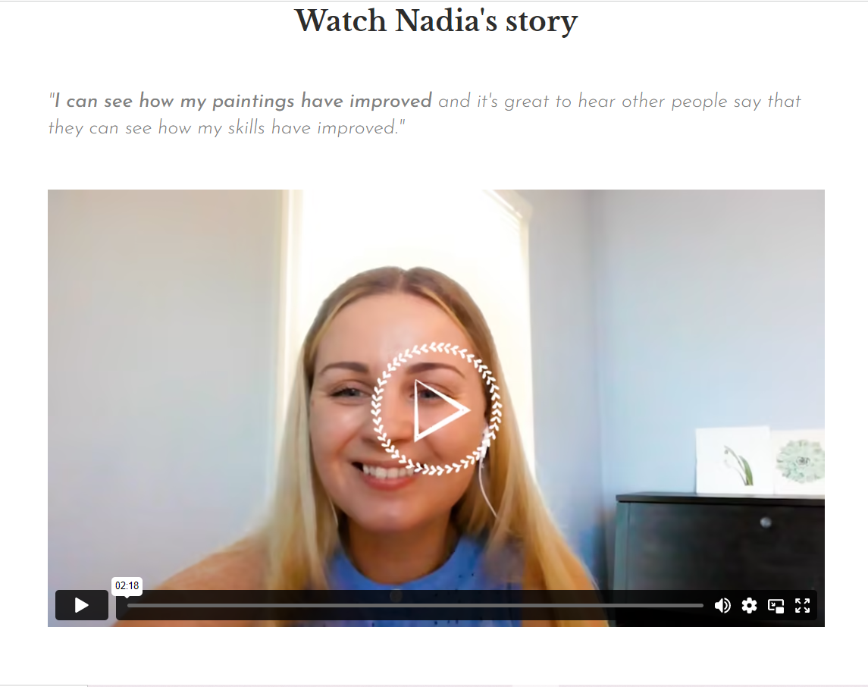
Task: Click the dark dresser knob in the video
Action: (766, 522)
